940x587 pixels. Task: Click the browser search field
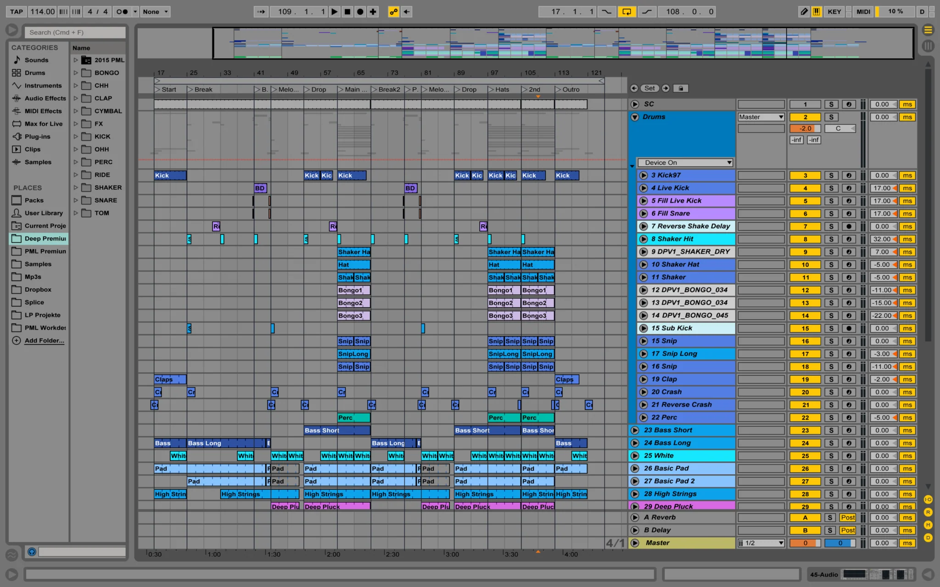[x=75, y=32]
